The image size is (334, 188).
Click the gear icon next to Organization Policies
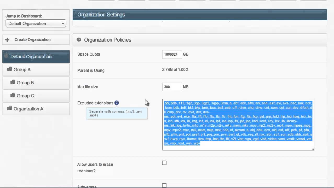point(79,40)
